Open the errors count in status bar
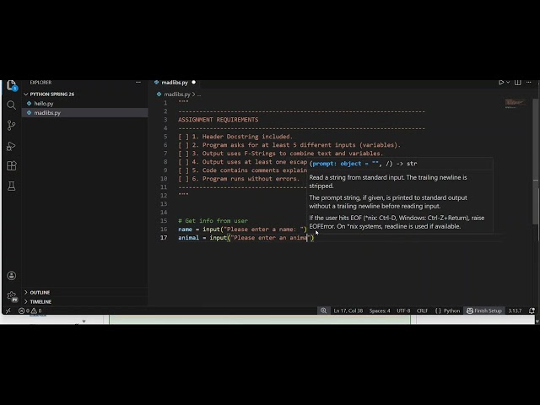 (x=24, y=310)
